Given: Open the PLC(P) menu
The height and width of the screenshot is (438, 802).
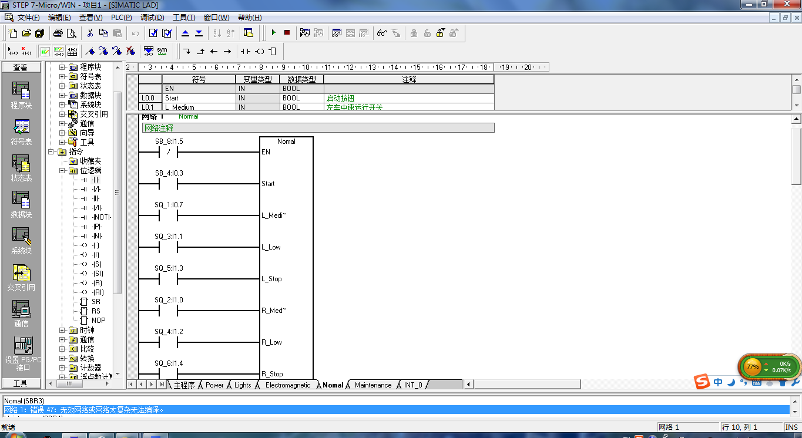Looking at the screenshot, I should coord(121,18).
